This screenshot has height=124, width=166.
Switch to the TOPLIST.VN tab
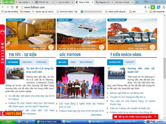tap(44, 2)
